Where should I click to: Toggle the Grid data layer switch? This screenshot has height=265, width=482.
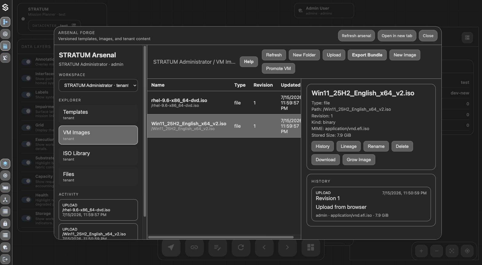coord(27,127)
